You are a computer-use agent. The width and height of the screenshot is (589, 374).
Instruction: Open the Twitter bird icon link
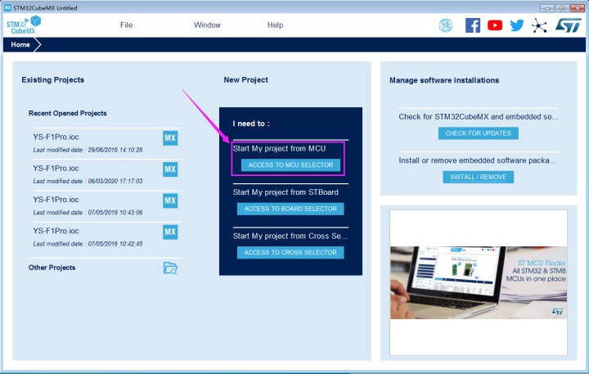coord(517,25)
